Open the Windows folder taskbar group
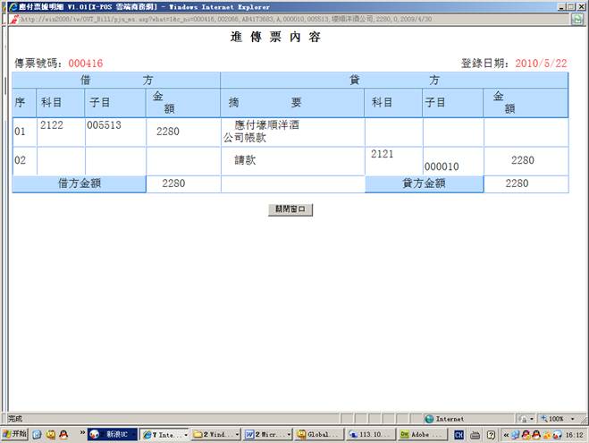The height and width of the screenshot is (443, 589). (215, 434)
